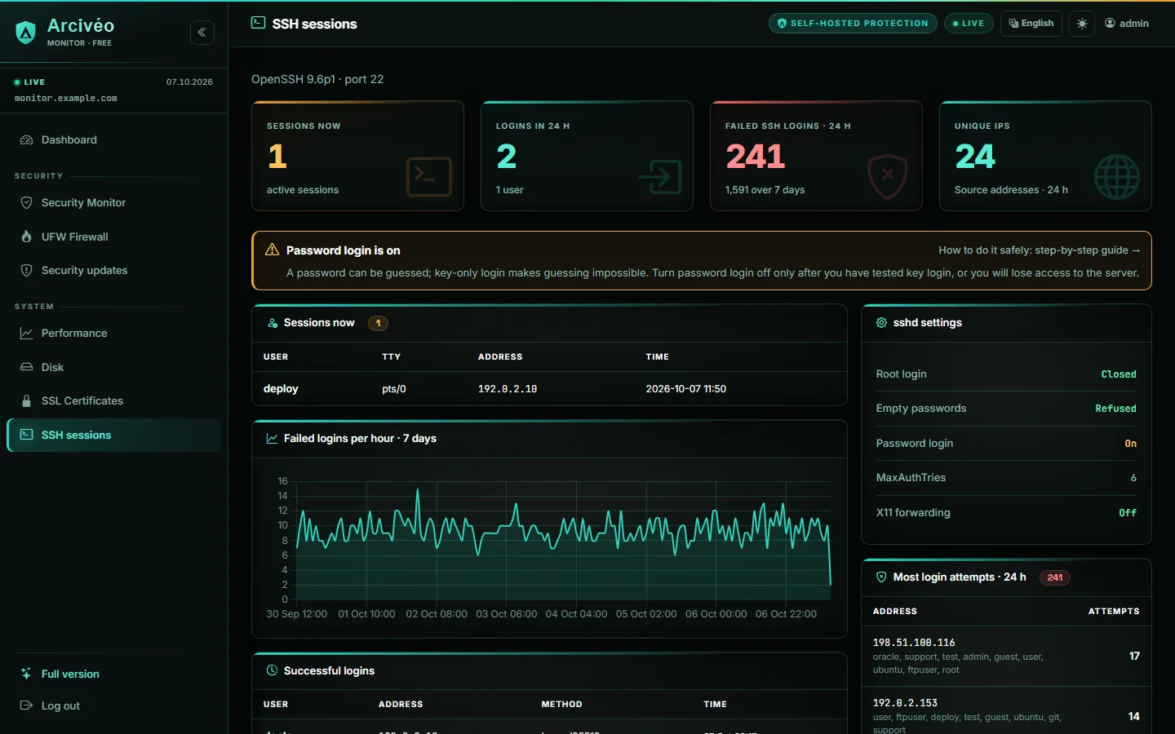Click the shield-x icon in Failed SSH Logins card
The width and height of the screenshot is (1175, 734).
tap(888, 177)
